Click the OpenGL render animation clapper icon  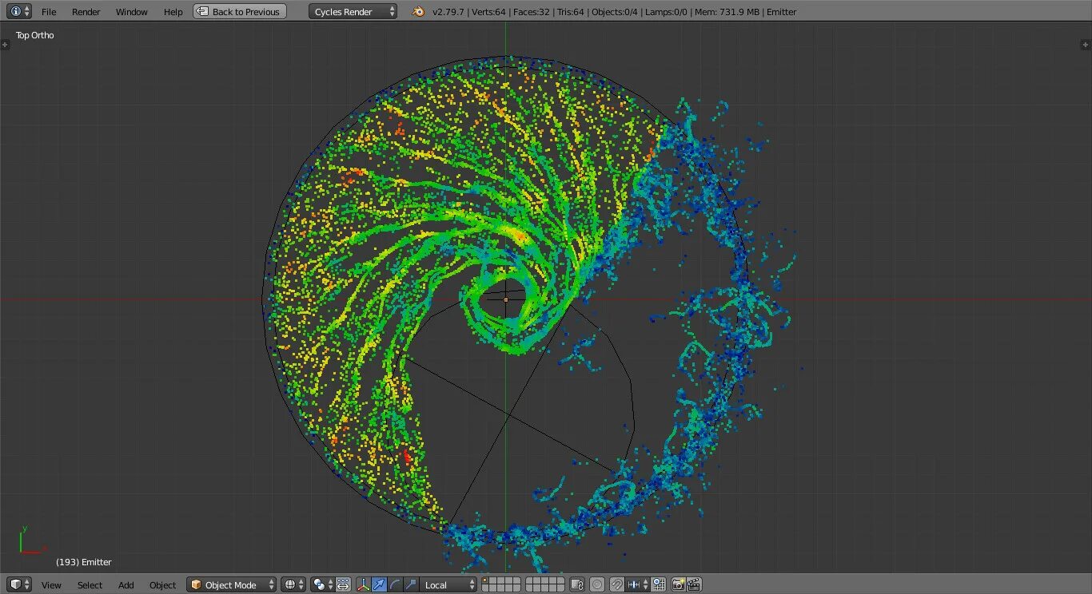[x=694, y=584]
